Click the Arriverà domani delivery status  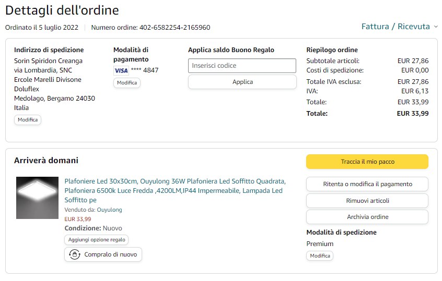(x=46, y=161)
